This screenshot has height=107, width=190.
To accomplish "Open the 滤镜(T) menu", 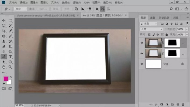I will (x=77, y=2).
